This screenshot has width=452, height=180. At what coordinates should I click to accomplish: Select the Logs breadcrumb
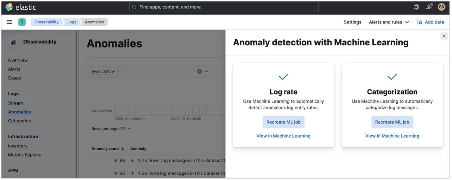72,22
